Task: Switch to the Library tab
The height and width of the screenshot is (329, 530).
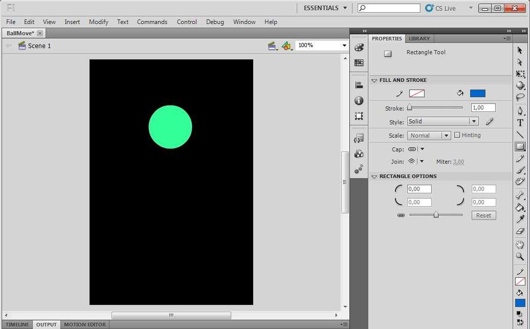Action: coord(419,38)
